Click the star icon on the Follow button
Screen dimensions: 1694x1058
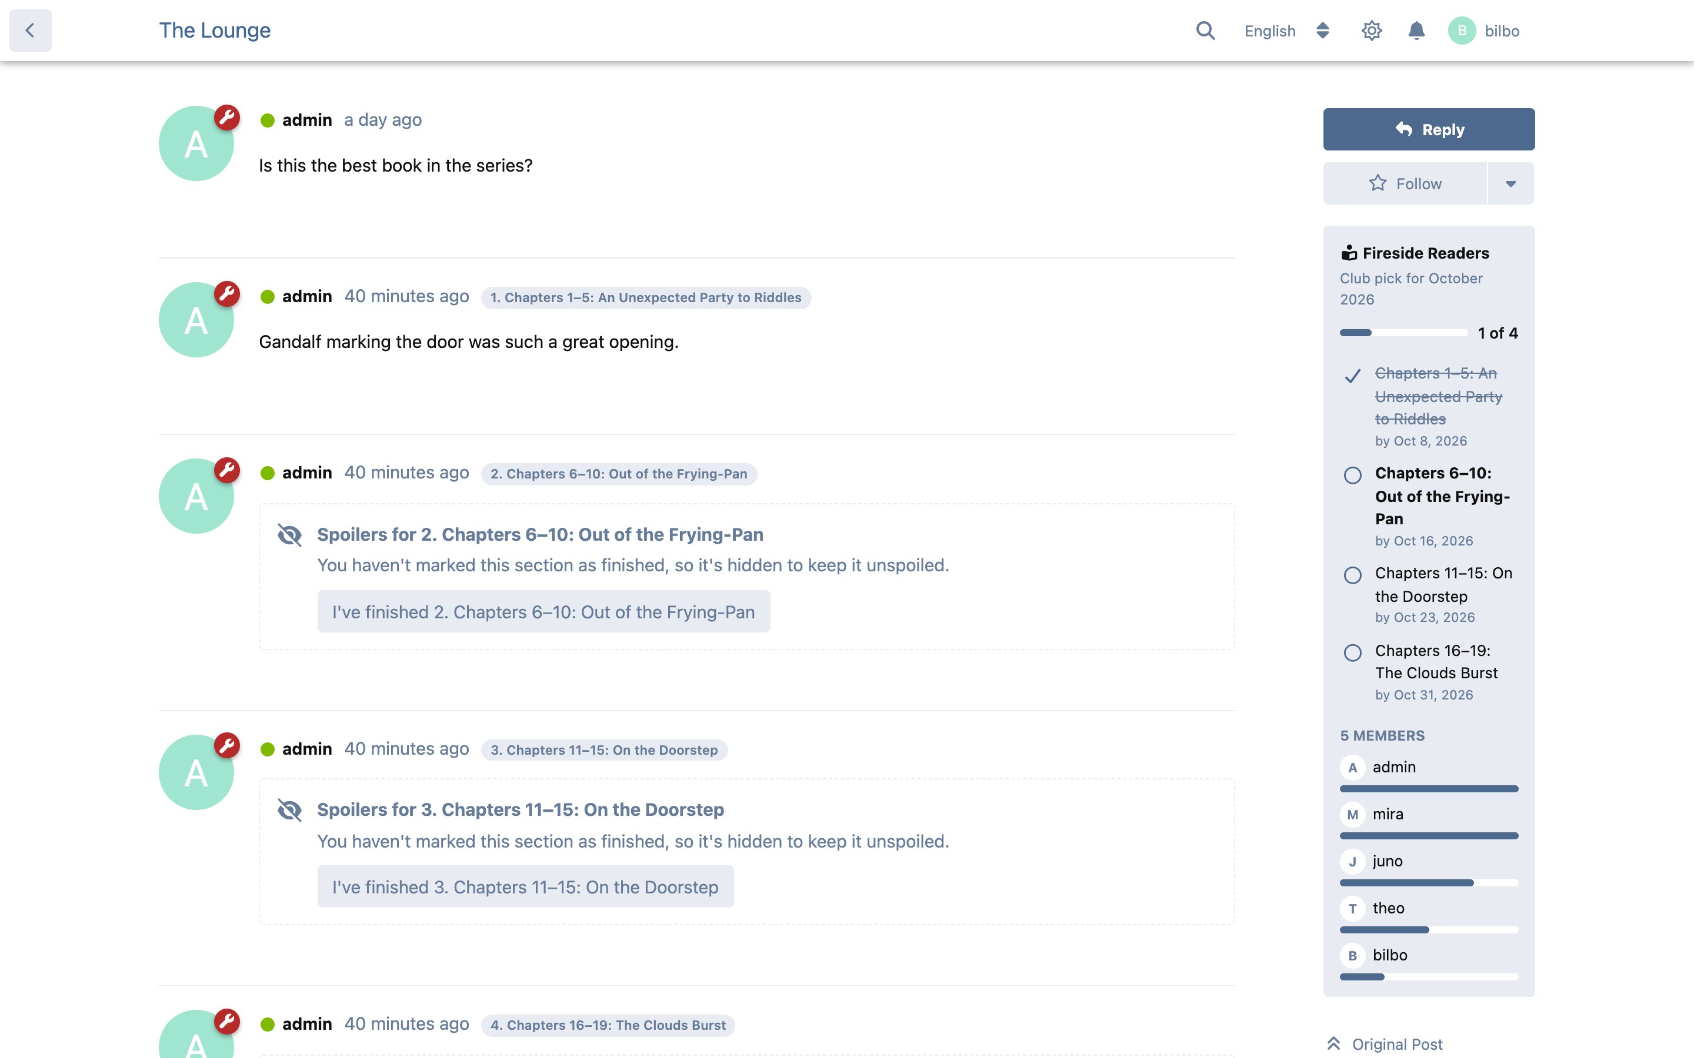(x=1378, y=183)
